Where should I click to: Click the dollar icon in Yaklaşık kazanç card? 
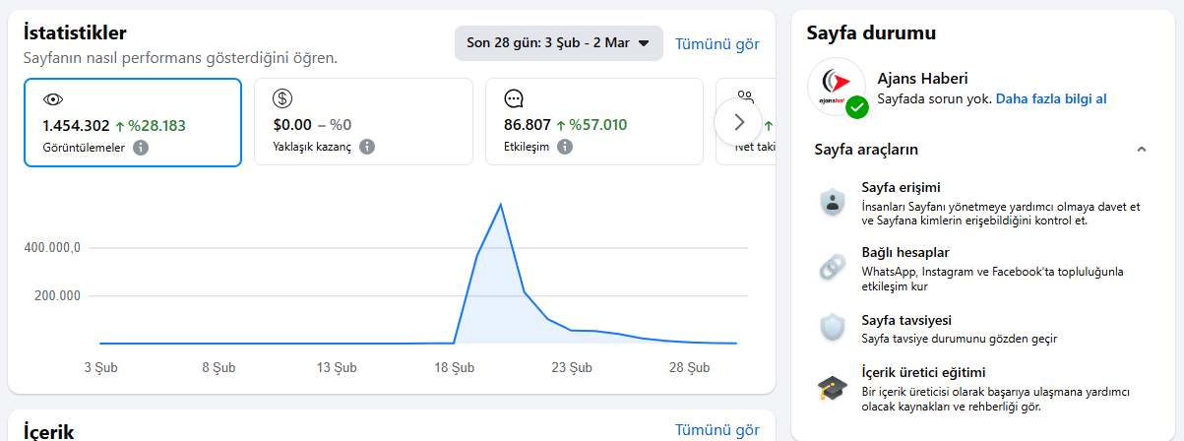point(282,98)
